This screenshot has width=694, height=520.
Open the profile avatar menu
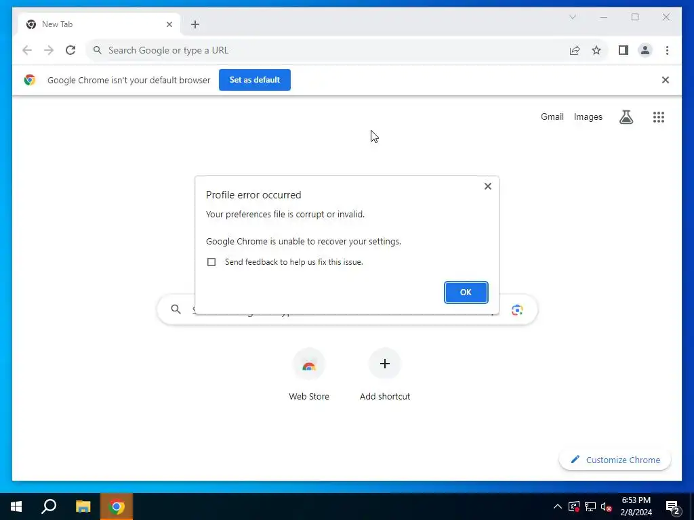pos(645,50)
